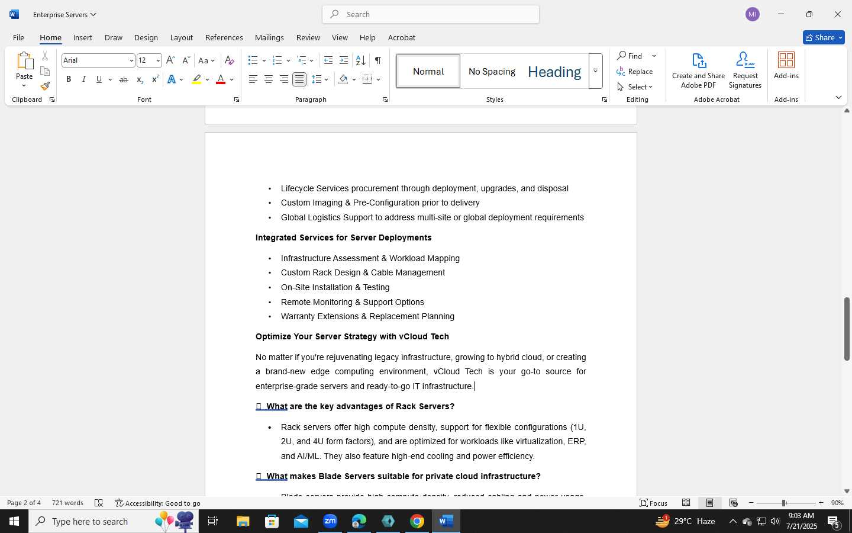The width and height of the screenshot is (852, 533).
Task: Expand the Find dropdown arrow
Action: pyautogui.click(x=654, y=56)
